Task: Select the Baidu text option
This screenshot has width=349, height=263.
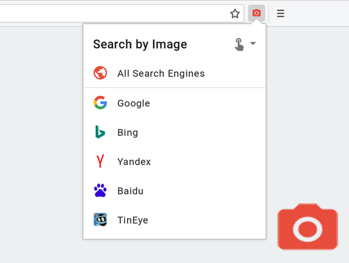Action: click(x=130, y=191)
